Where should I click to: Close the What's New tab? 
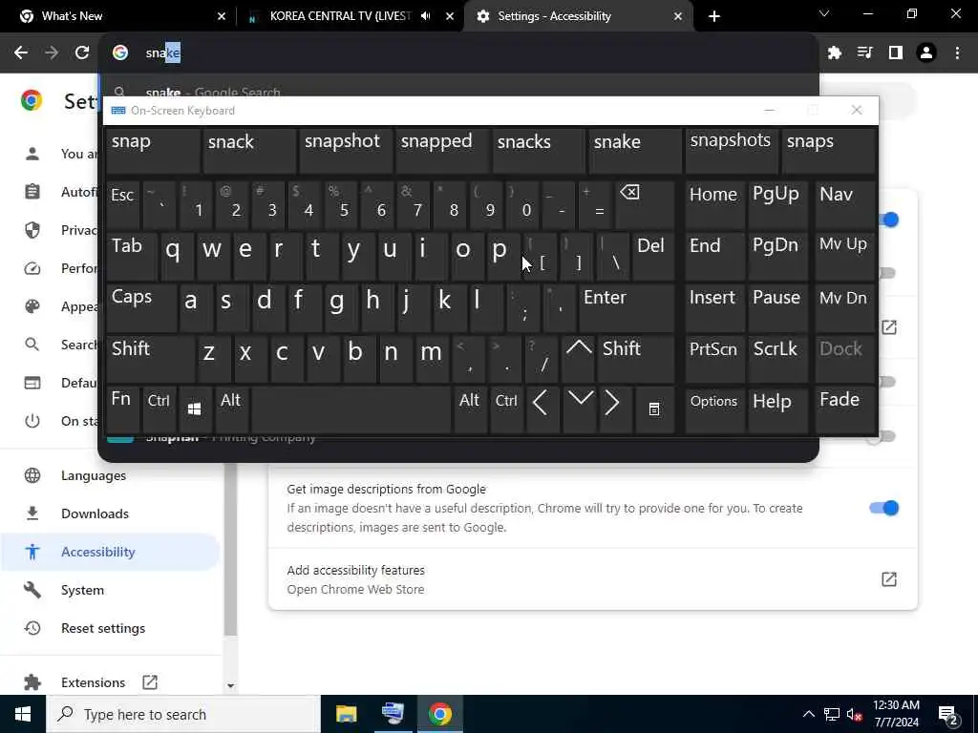pyautogui.click(x=222, y=16)
